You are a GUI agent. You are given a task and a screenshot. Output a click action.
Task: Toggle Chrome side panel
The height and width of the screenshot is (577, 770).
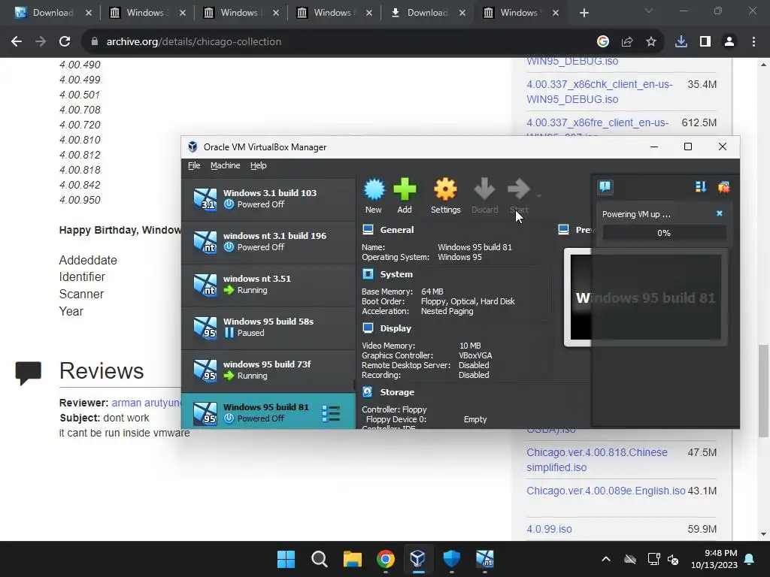[x=705, y=42]
